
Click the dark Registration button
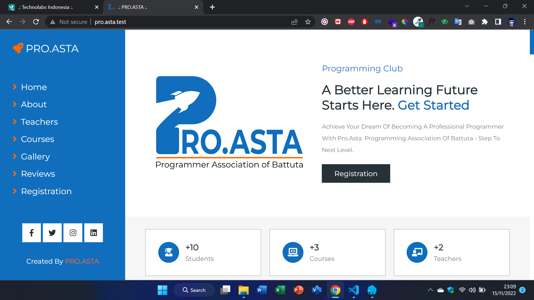356,174
